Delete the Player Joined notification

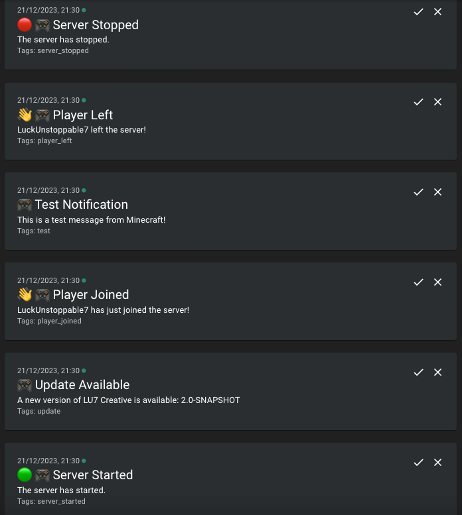click(x=437, y=282)
